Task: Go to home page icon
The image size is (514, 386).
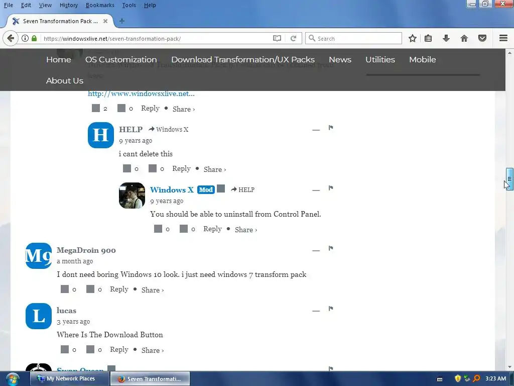Action: [x=464, y=38]
